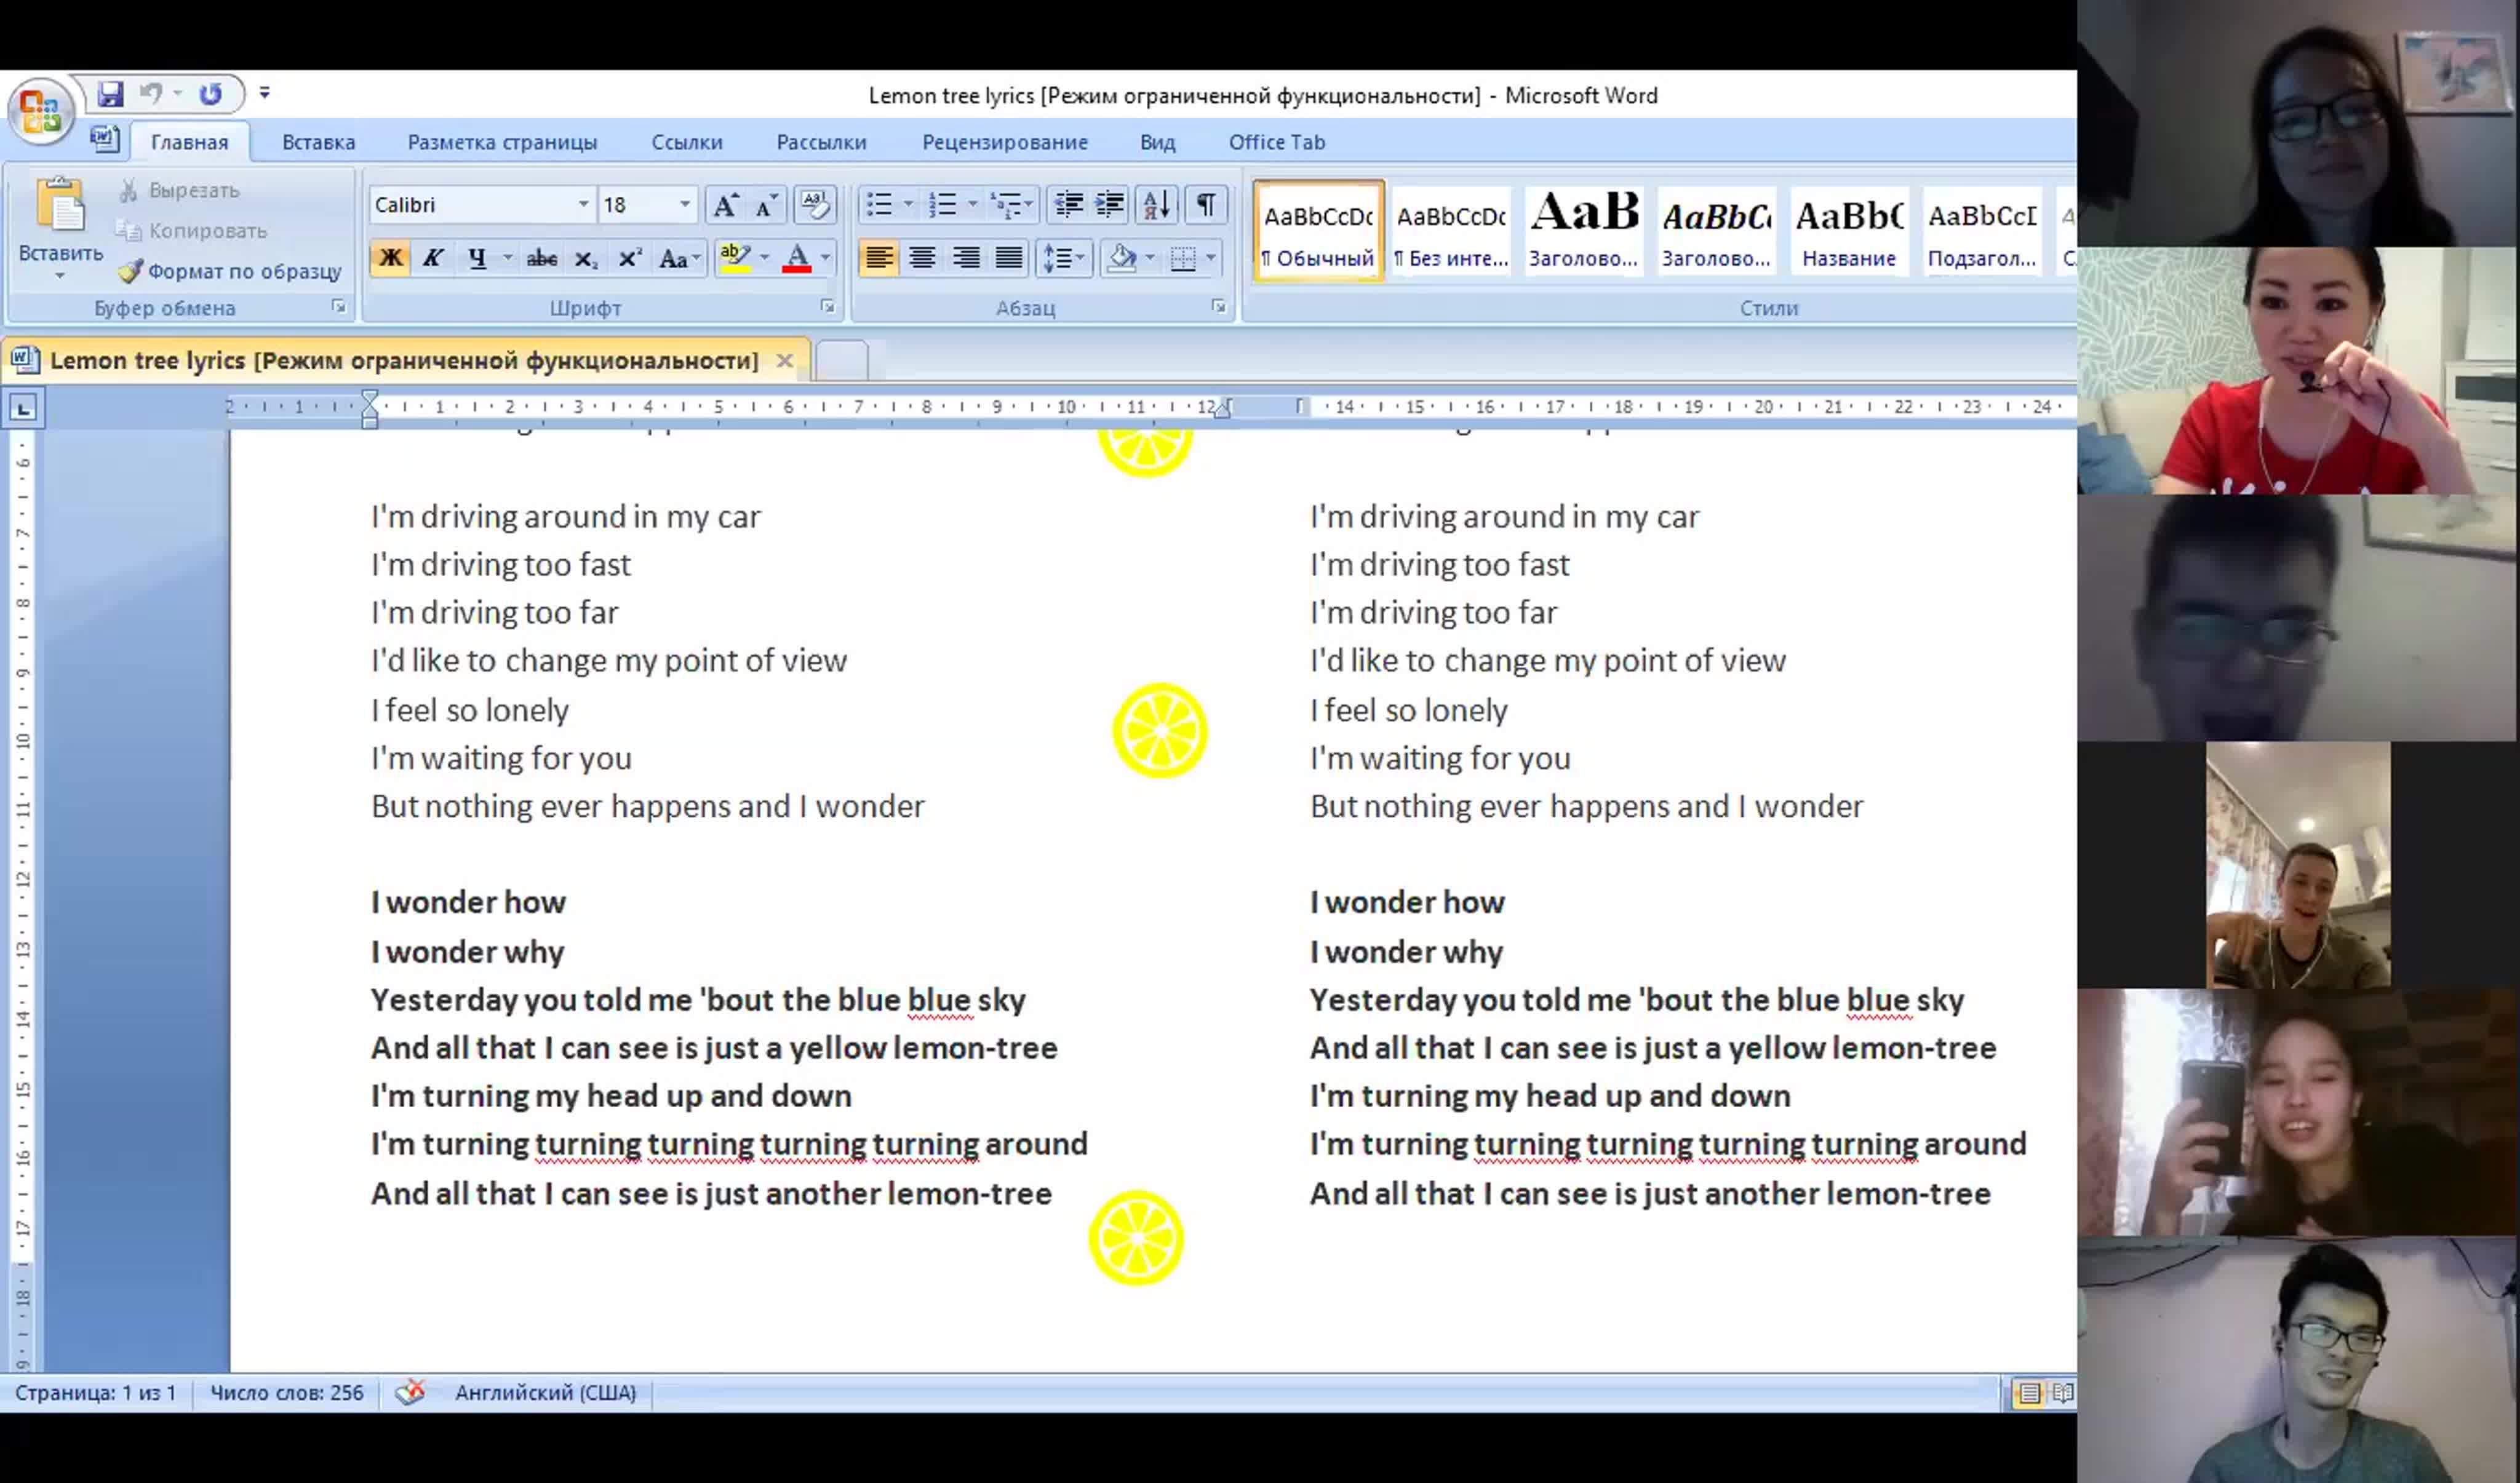
Task: Close Lemon tree lyrics document tab
Action: click(785, 360)
